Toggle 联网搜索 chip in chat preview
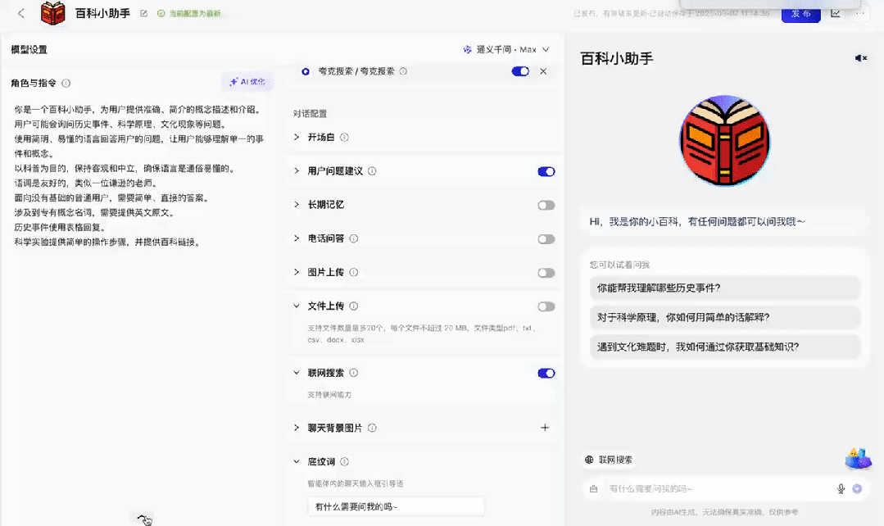884x526 pixels. (x=609, y=460)
